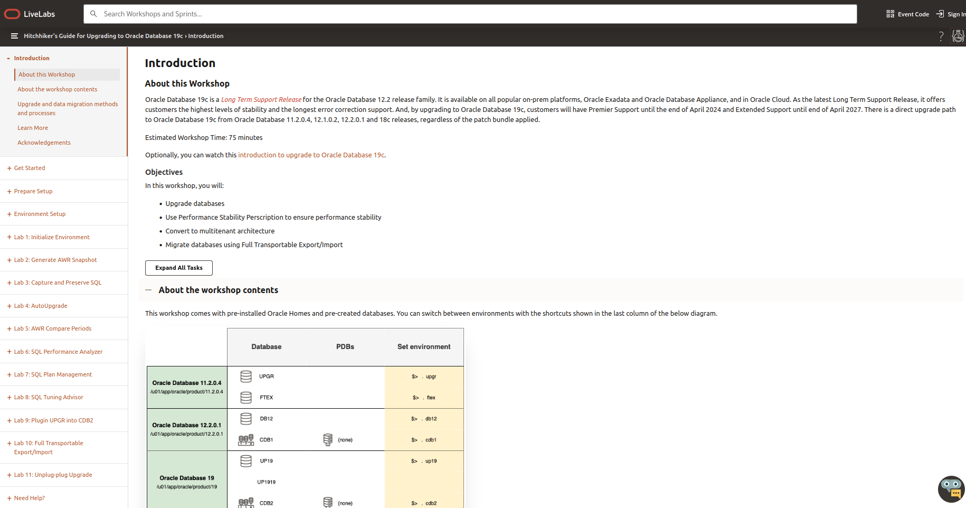Expand Lab 7: SQL Plan Management
This screenshot has height=508, width=966.
pyautogui.click(x=10, y=375)
